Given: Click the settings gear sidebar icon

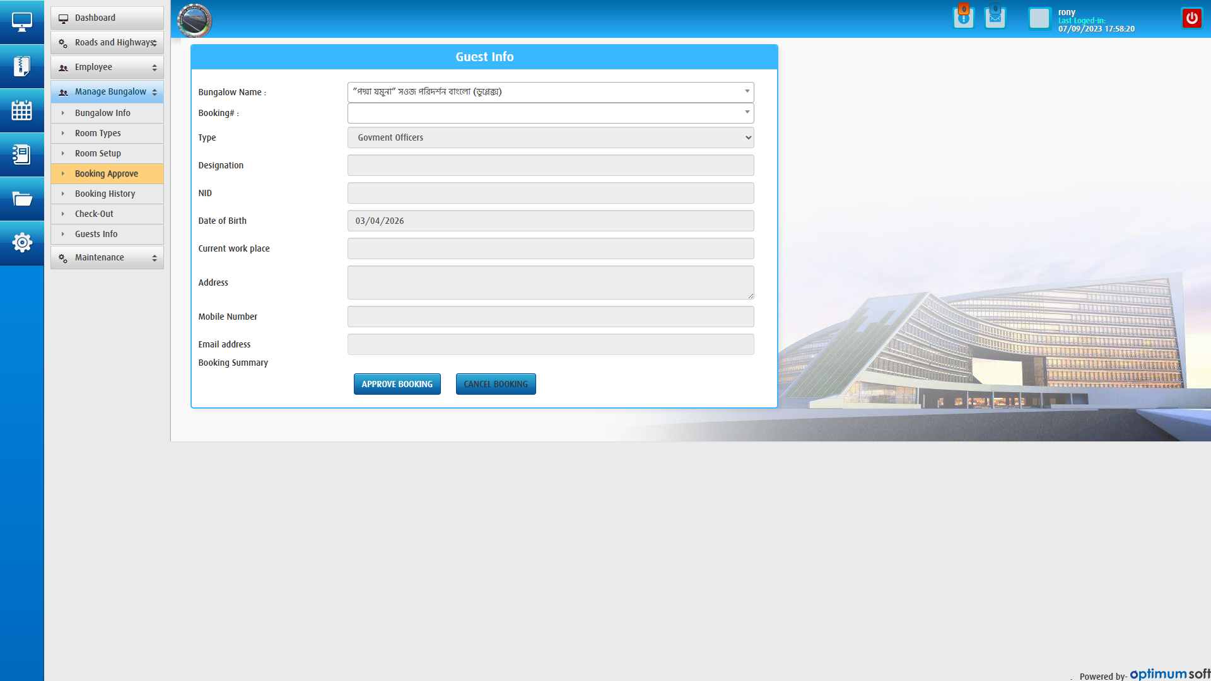Looking at the screenshot, I should [21, 243].
